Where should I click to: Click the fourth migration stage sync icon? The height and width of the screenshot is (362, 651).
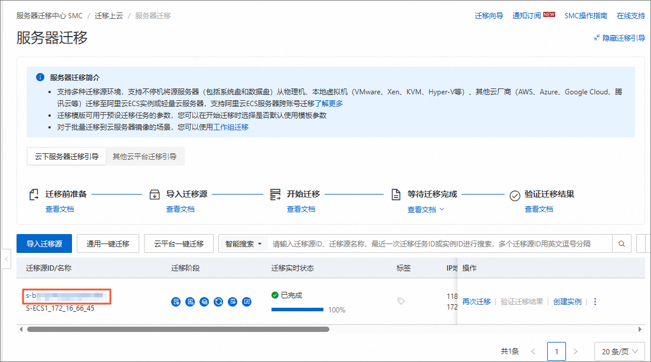218,302
